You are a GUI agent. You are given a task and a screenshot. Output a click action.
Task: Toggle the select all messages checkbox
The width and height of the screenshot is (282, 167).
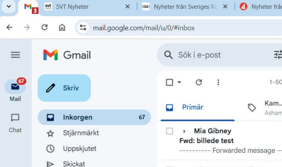169,82
